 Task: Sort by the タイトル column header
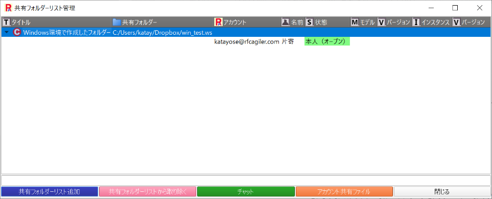pos(57,23)
